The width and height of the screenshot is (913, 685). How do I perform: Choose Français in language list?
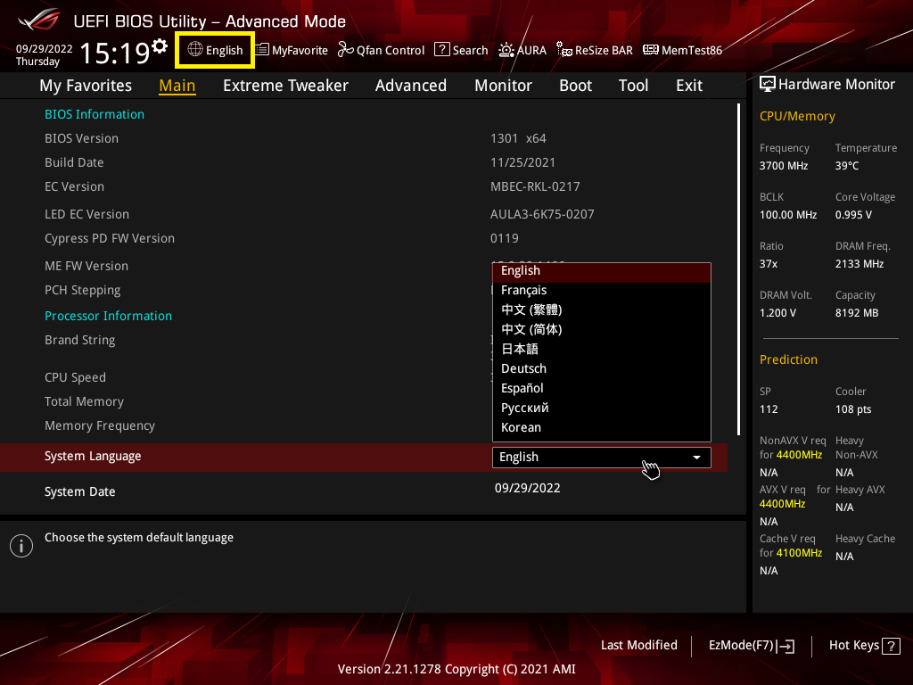coord(602,290)
